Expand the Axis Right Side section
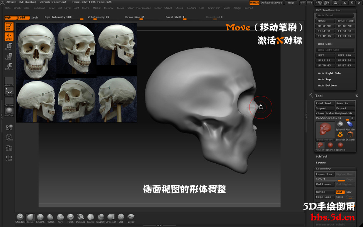The width and height of the screenshot is (363, 227). (x=329, y=73)
